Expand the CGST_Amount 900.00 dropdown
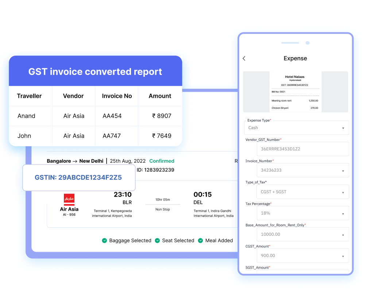Viewport: 370px width, 297px height. point(296,256)
